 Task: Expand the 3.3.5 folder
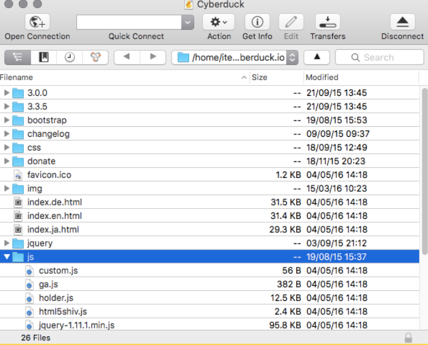point(7,107)
